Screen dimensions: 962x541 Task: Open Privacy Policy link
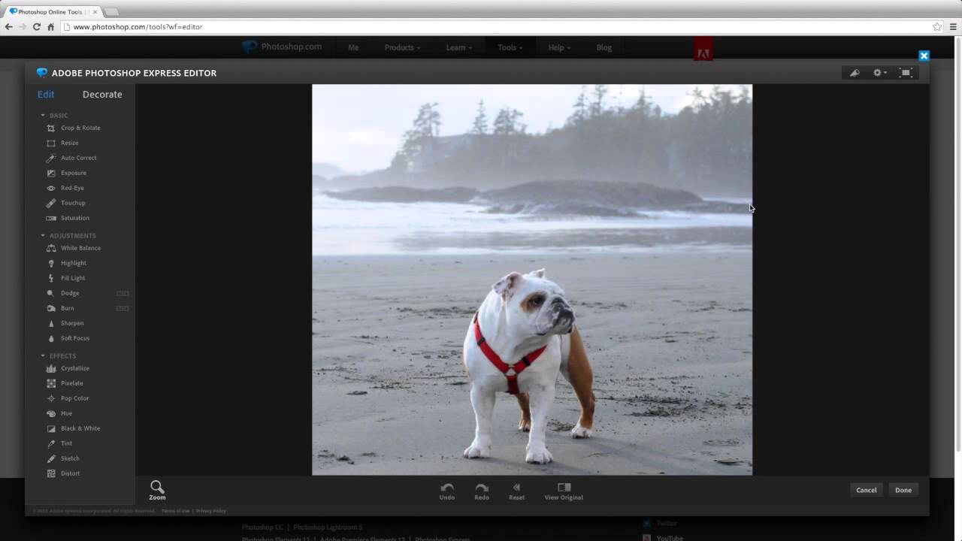click(211, 511)
